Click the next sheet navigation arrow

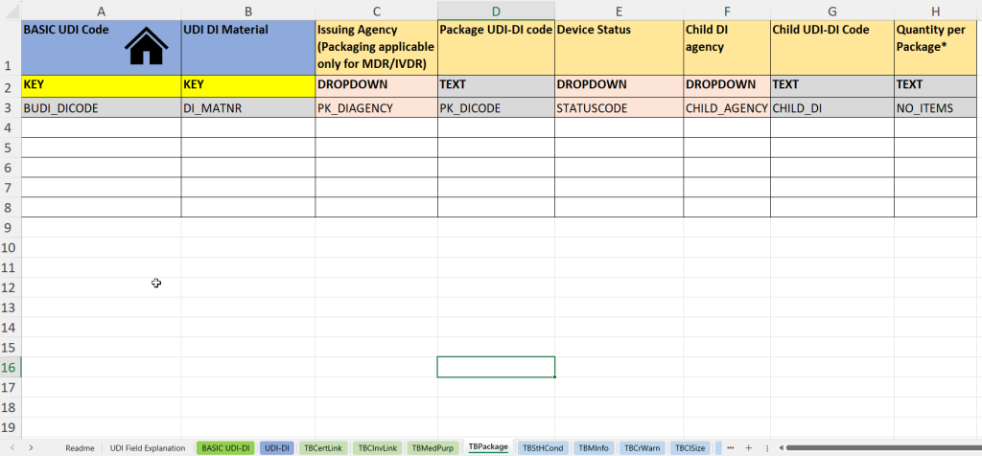click(31, 448)
